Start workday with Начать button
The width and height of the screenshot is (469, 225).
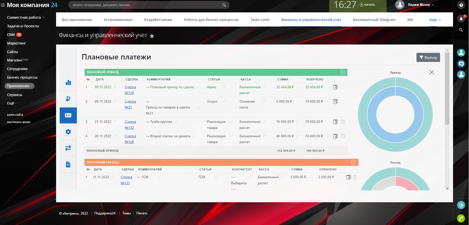[x=367, y=5]
